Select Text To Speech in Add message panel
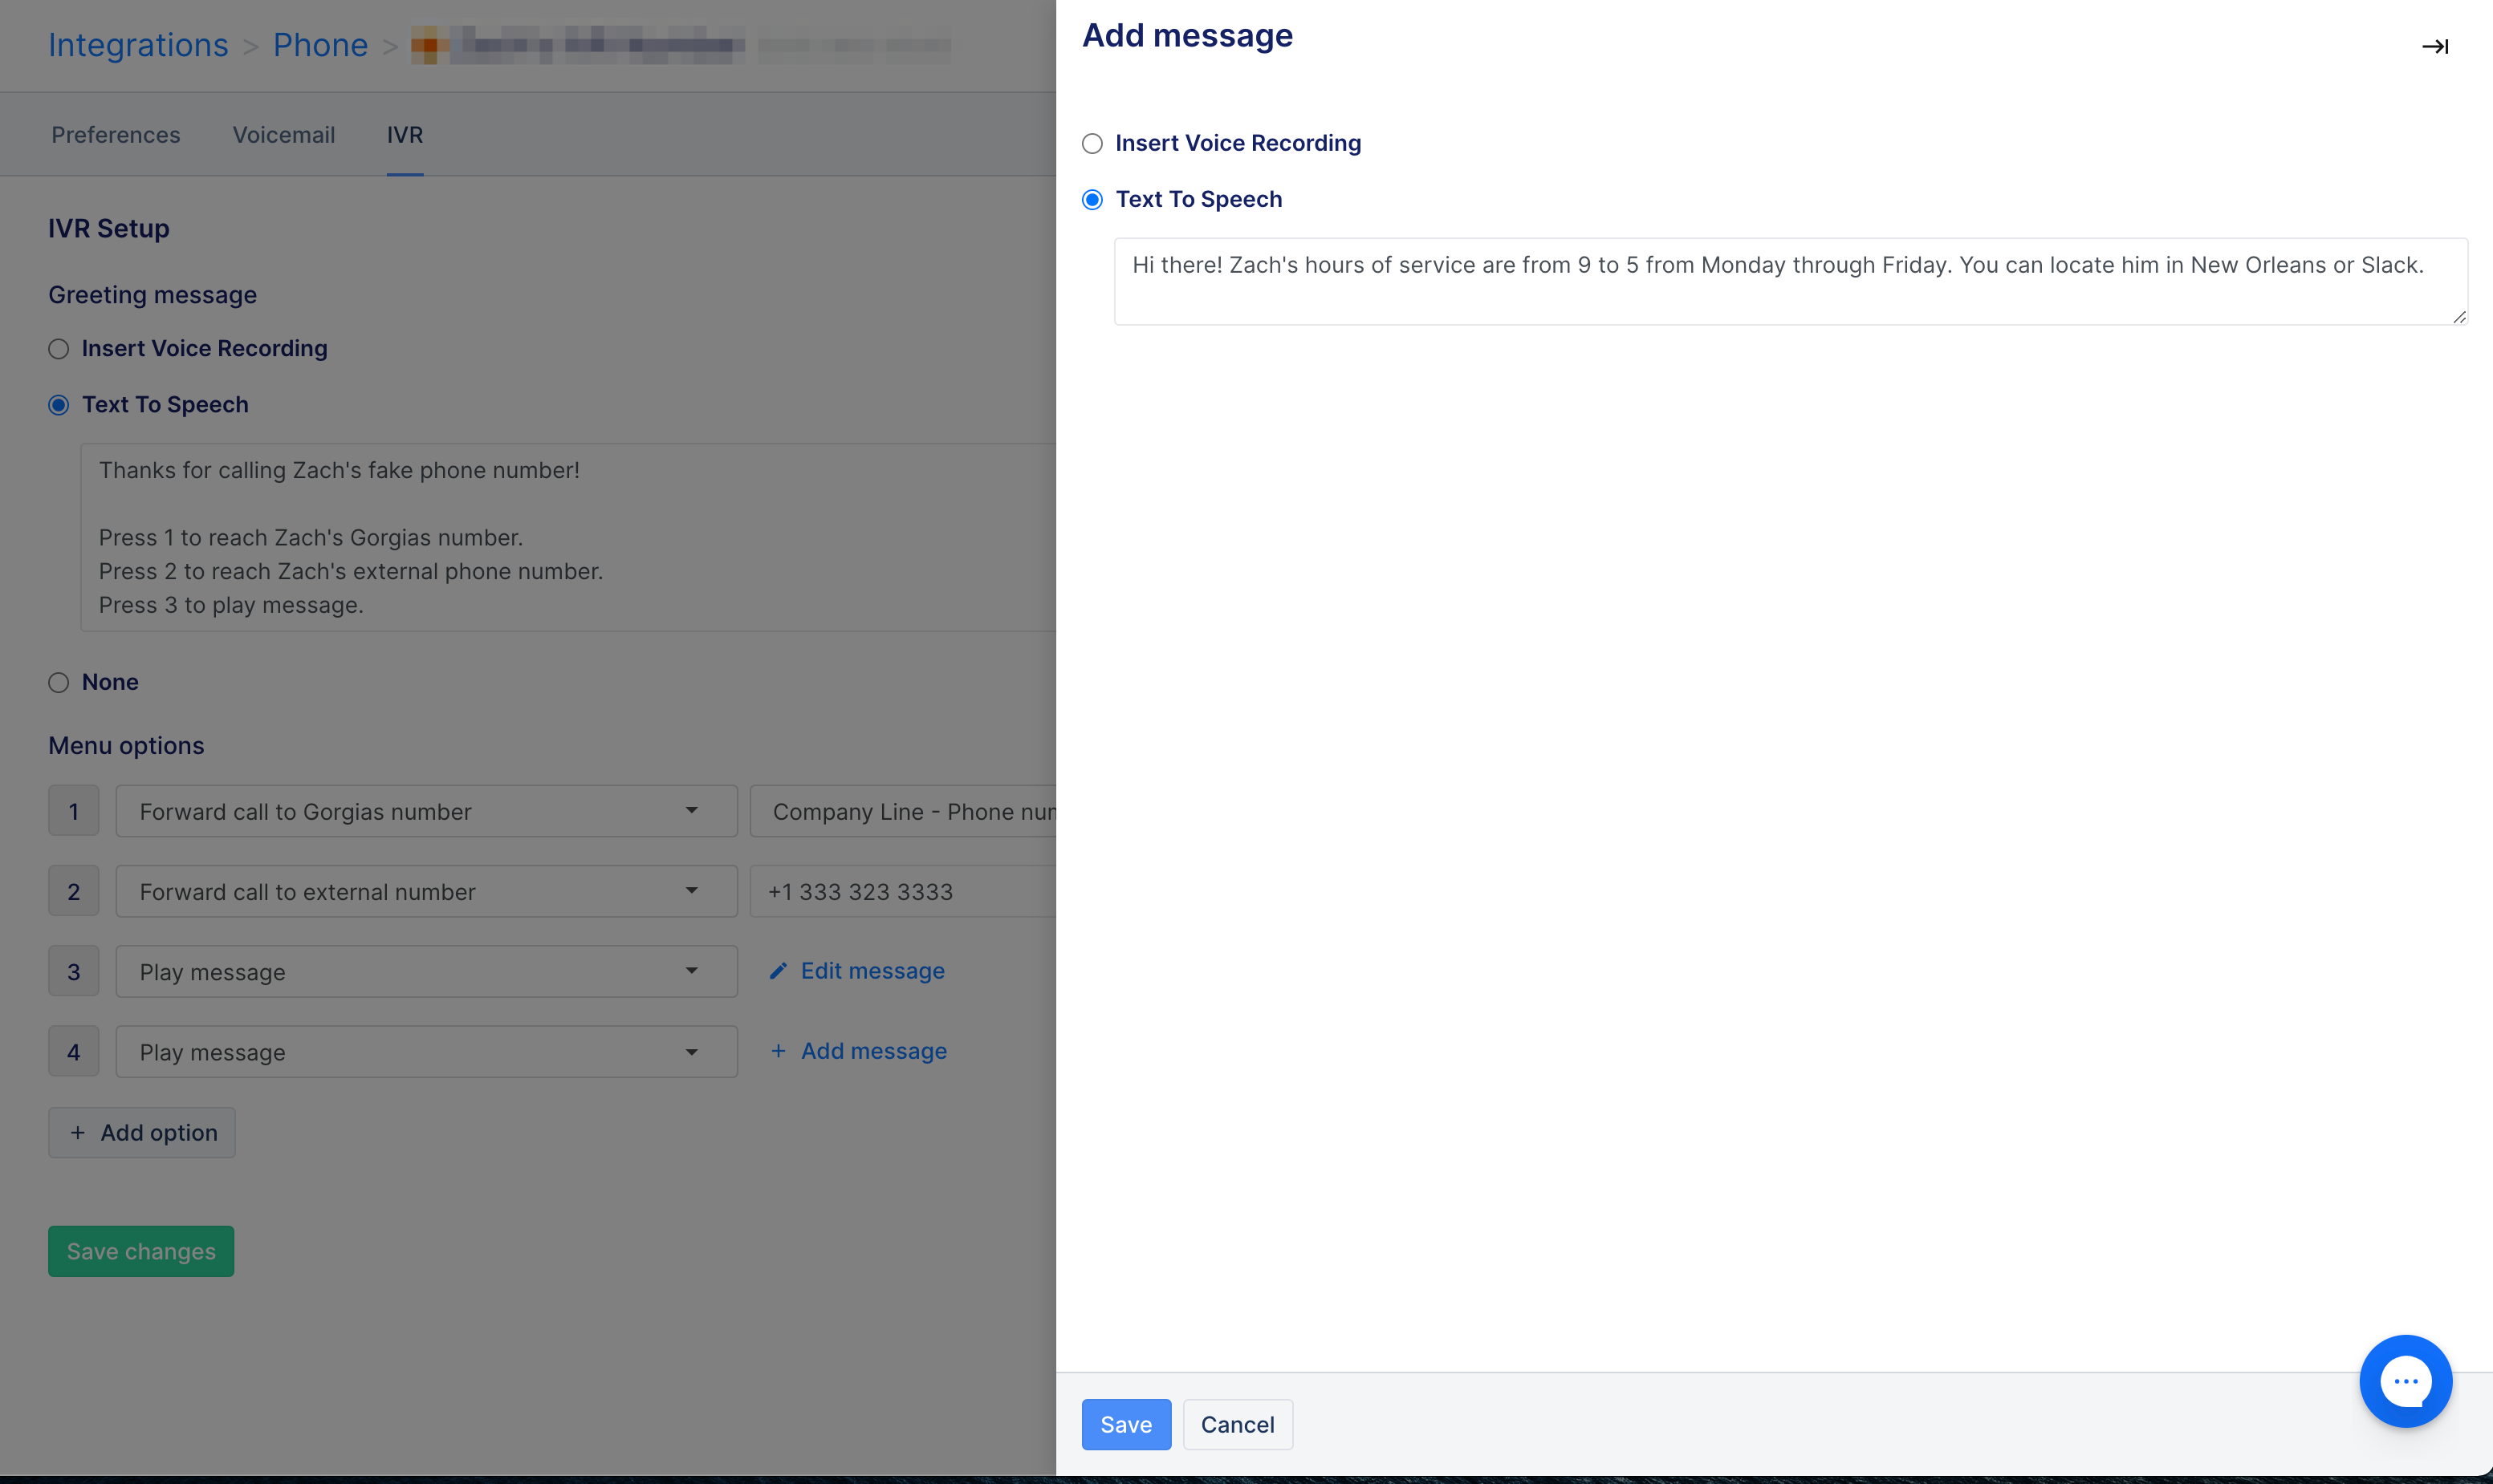 1092,200
